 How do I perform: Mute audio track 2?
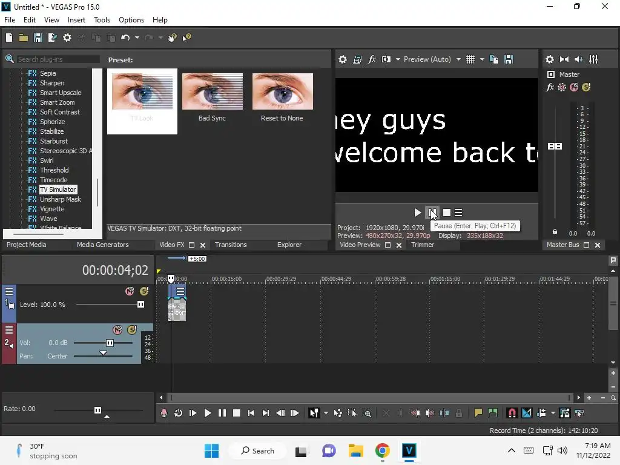click(x=117, y=330)
